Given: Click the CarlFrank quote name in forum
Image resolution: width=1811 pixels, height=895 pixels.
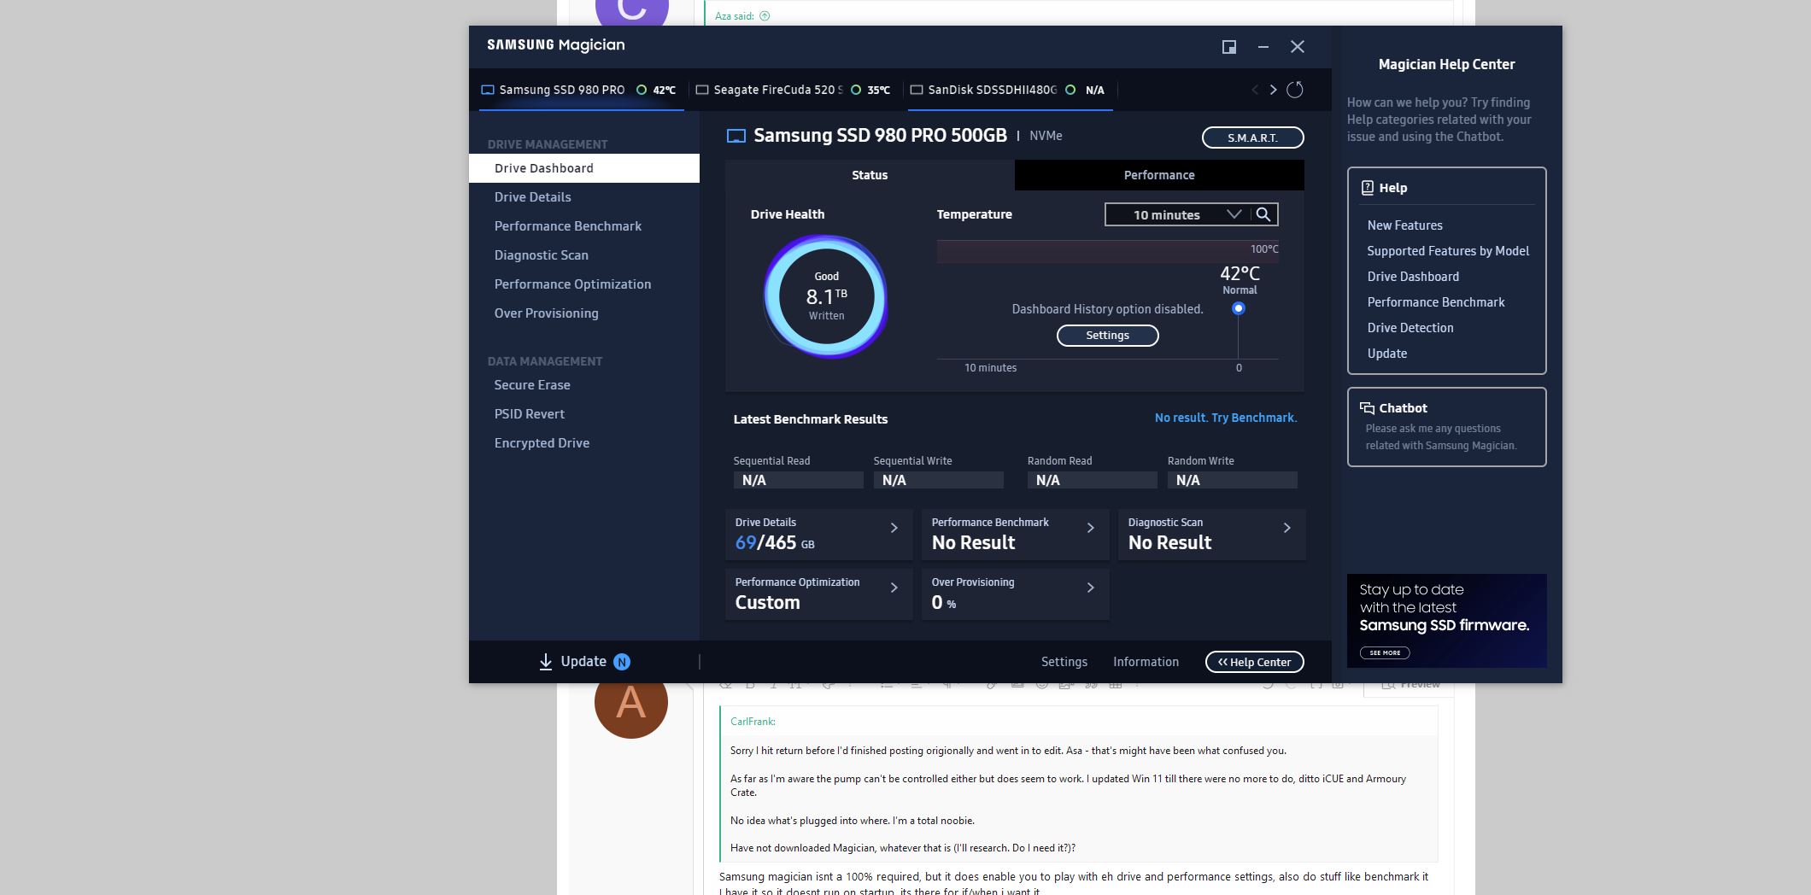Looking at the screenshot, I should coord(753,722).
